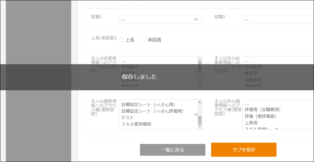Image resolution: width=314 pixels, height=162 pixels.
Task: Check the 承認者 checkbox
Action: click(x=143, y=40)
